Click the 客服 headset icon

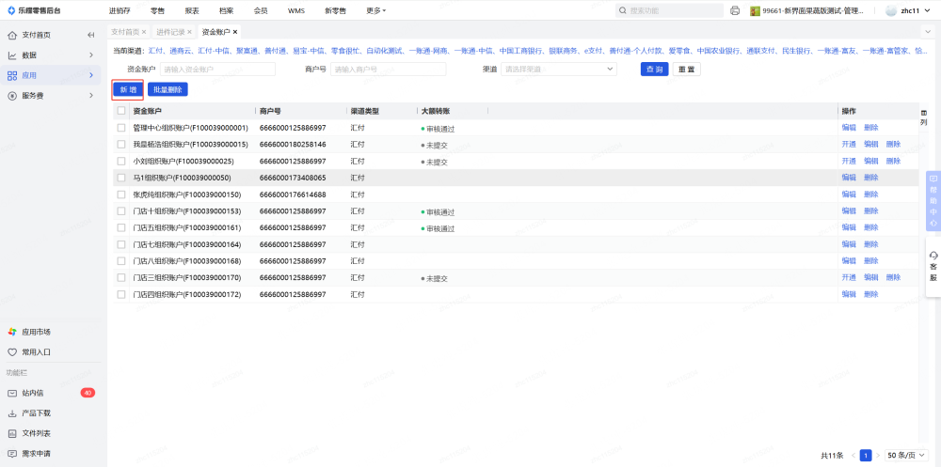933,256
